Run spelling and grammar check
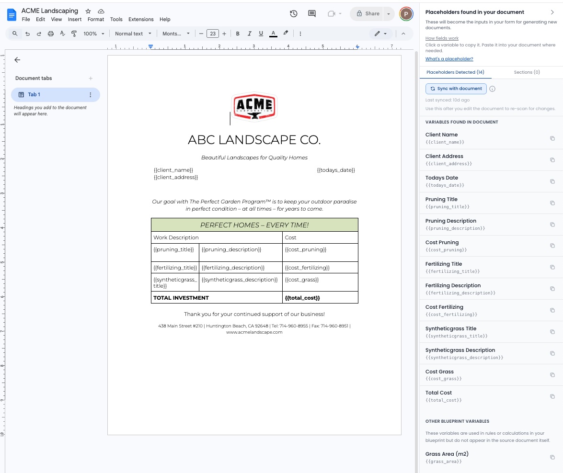 (62, 34)
